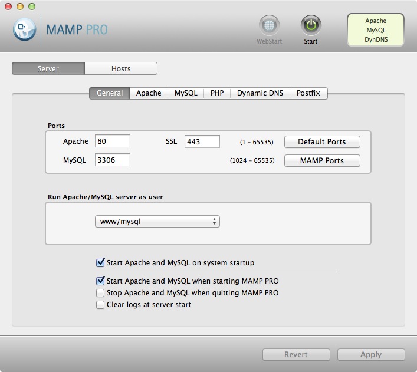Click the Default Ports button
This screenshot has height=372, width=417.
pyautogui.click(x=322, y=141)
